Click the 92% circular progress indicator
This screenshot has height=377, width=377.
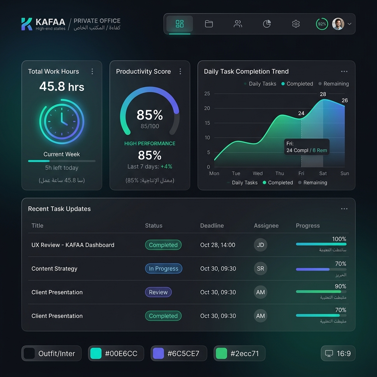[x=322, y=24]
